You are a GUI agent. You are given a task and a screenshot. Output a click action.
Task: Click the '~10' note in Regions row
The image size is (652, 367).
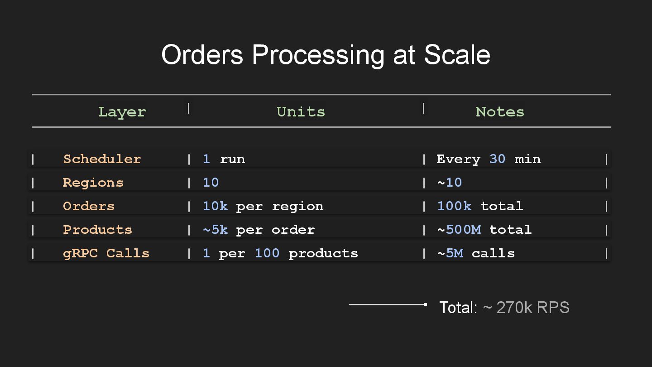pos(450,183)
